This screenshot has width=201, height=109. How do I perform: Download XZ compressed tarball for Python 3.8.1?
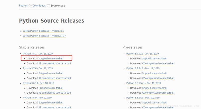(55, 63)
